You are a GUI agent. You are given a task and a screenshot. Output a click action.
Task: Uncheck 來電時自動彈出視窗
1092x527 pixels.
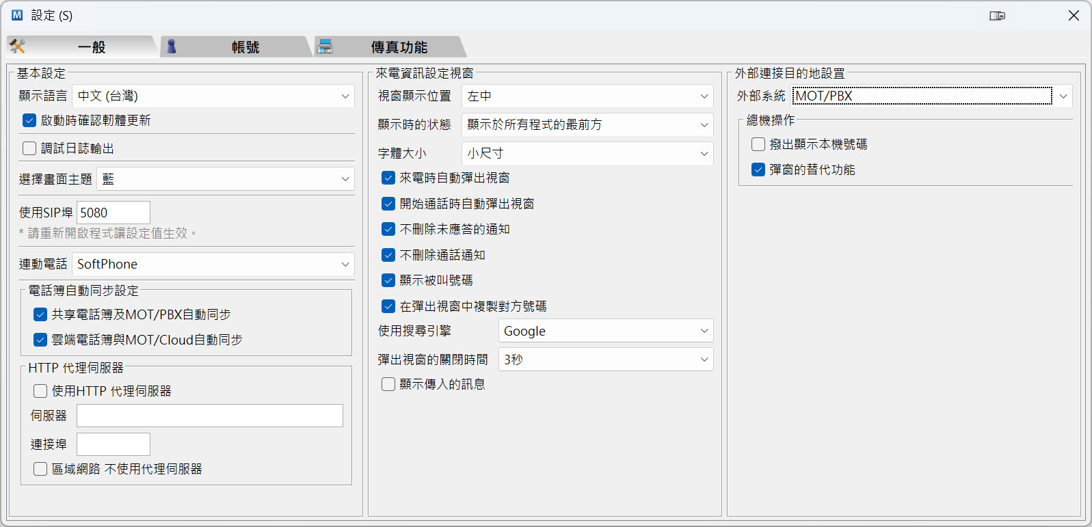[388, 178]
